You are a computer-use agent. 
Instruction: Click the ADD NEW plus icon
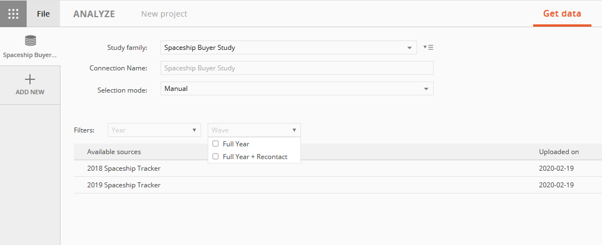30,79
